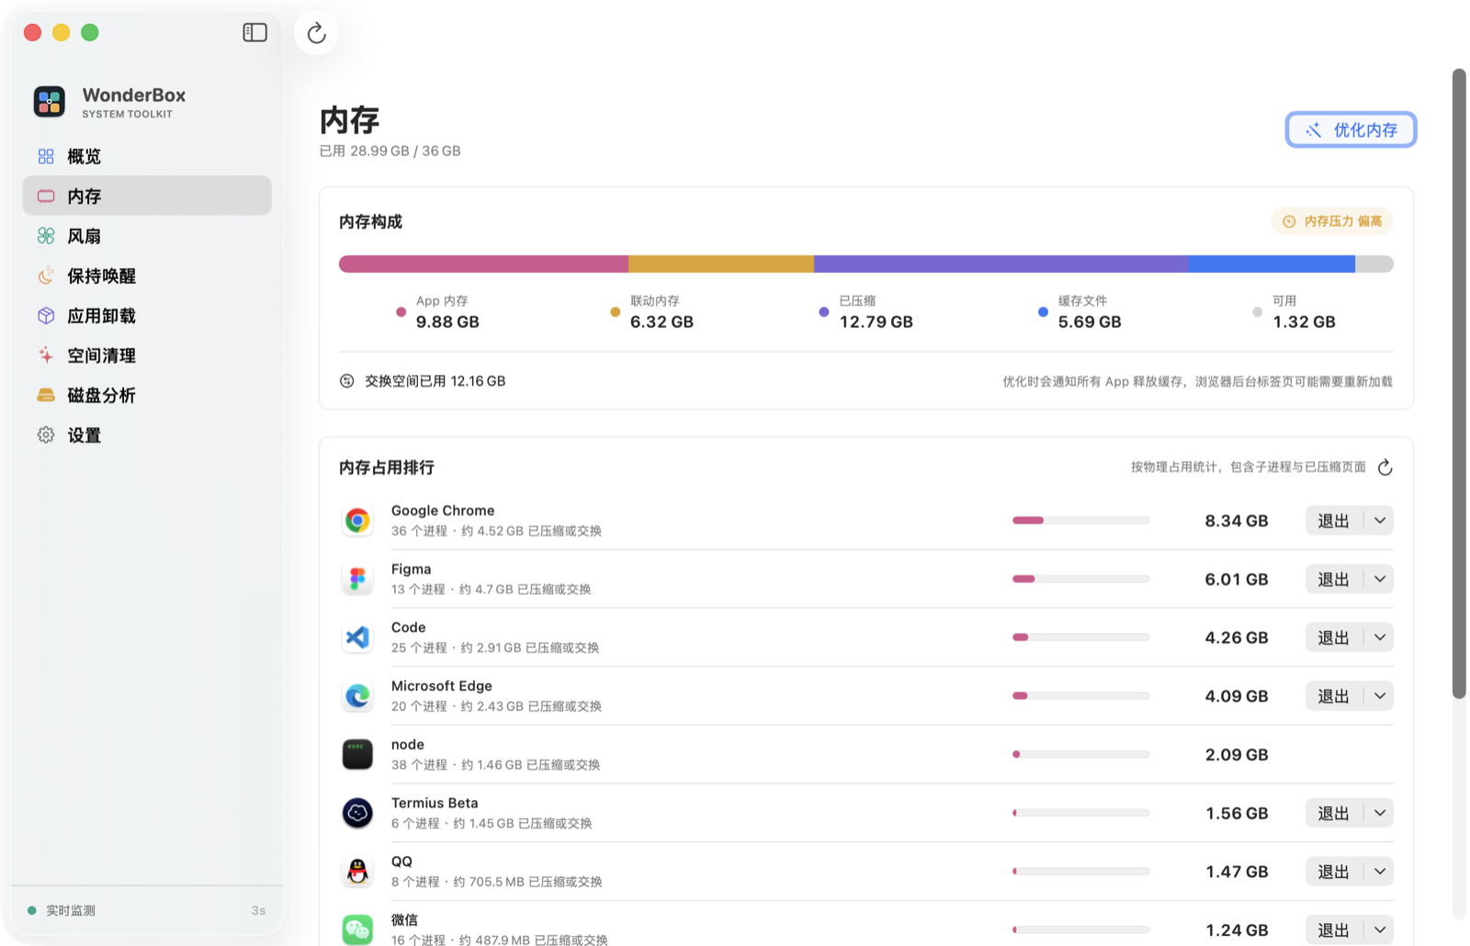Viewport: 1470px width, 946px height.
Task: Click the pink App 内存 bar segment
Action: click(x=483, y=265)
